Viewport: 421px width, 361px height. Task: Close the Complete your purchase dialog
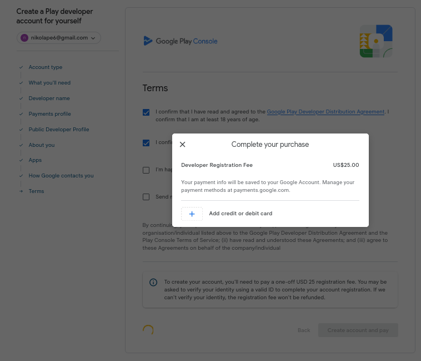[x=183, y=145]
